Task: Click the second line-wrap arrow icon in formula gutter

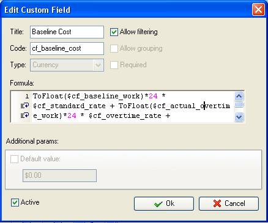Action: (24, 115)
